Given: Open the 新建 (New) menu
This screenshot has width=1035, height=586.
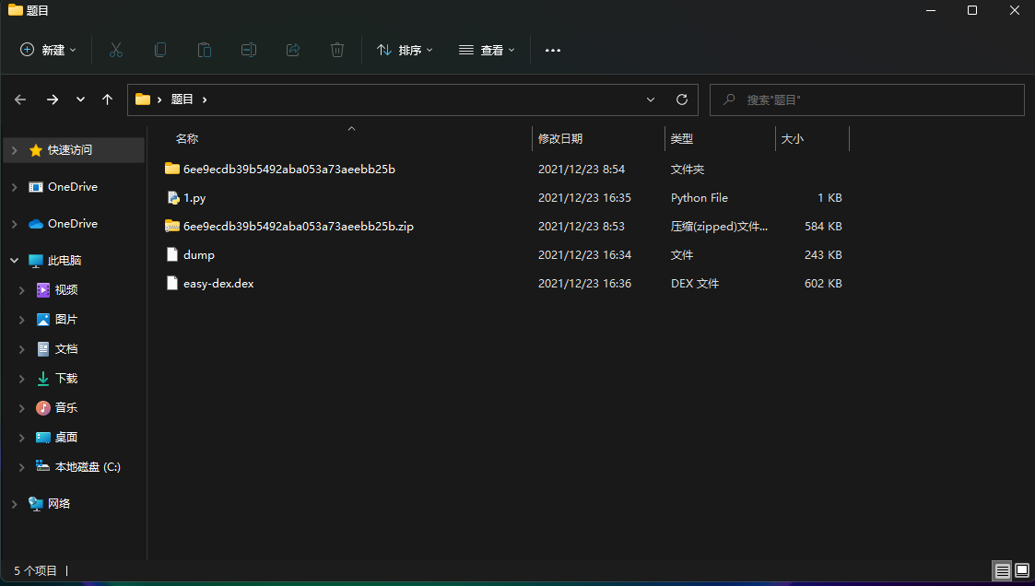Looking at the screenshot, I should (49, 50).
